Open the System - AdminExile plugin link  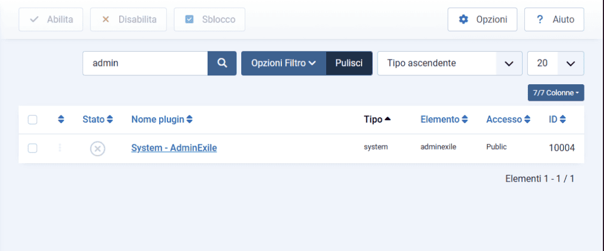[174, 148]
